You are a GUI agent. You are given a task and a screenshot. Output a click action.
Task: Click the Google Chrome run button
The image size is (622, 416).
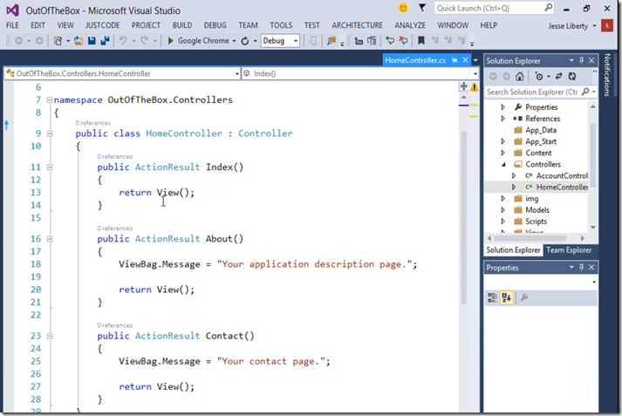(198, 41)
